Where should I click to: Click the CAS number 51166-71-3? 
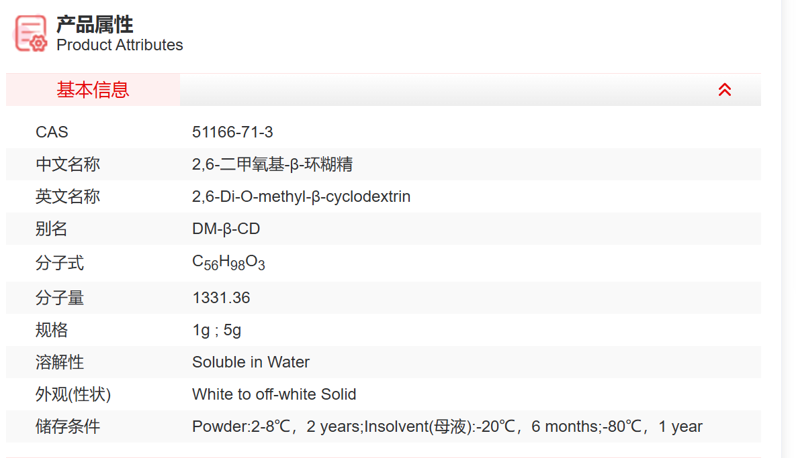click(232, 132)
